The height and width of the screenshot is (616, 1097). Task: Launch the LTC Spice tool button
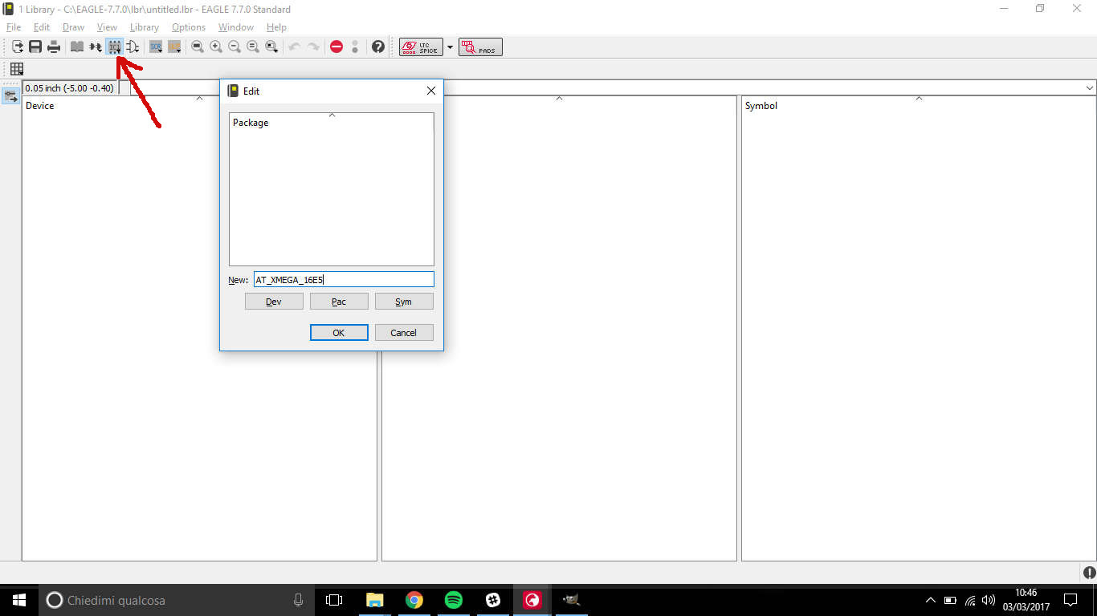point(421,47)
